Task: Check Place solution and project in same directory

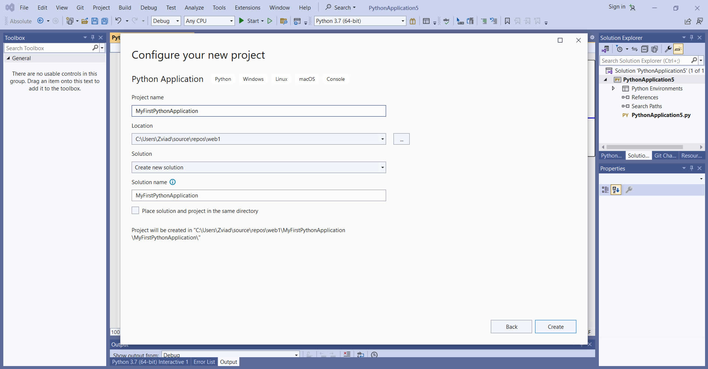Action: coord(135,211)
